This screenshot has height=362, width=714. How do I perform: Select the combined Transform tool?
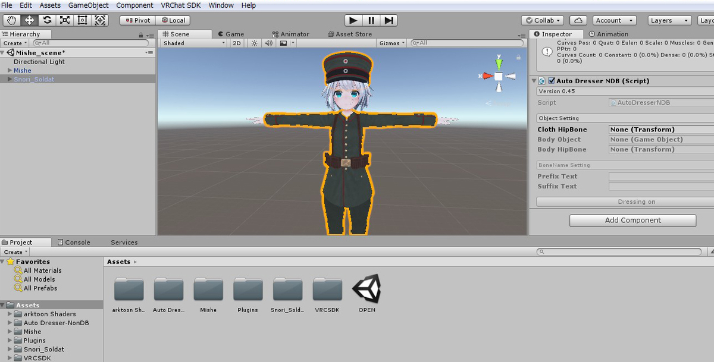101,20
